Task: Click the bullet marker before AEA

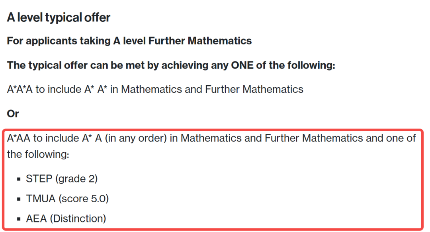Action: click(x=18, y=219)
